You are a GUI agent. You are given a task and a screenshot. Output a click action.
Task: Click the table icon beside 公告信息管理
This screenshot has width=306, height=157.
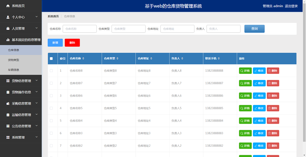click(x=8, y=126)
